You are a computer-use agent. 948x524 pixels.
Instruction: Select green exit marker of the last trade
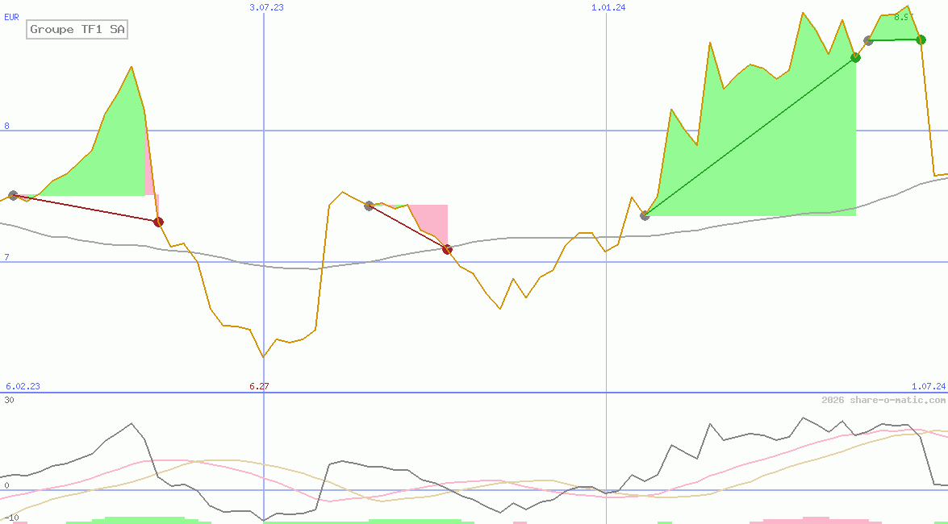[x=921, y=40]
